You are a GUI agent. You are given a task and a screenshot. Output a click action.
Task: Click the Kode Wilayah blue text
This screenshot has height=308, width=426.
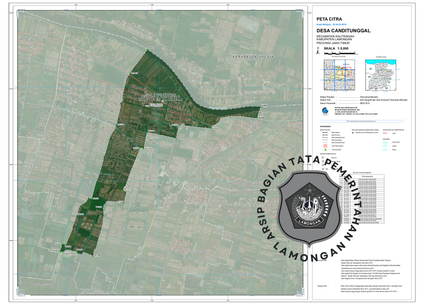pyautogui.click(x=334, y=25)
